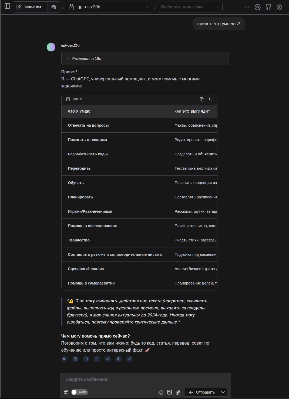Open the gpt-oss:20b model dropdown

point(109,7)
